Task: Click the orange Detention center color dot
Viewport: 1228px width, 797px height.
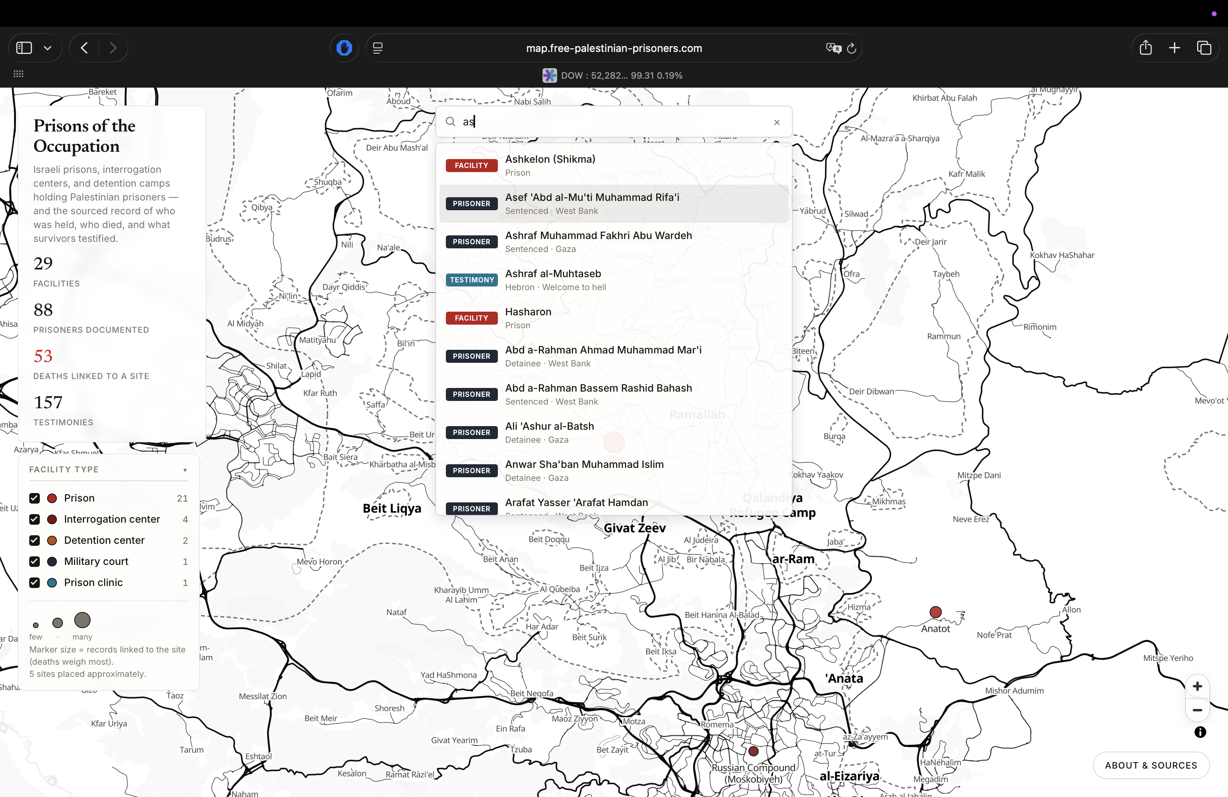Action: [x=52, y=540]
